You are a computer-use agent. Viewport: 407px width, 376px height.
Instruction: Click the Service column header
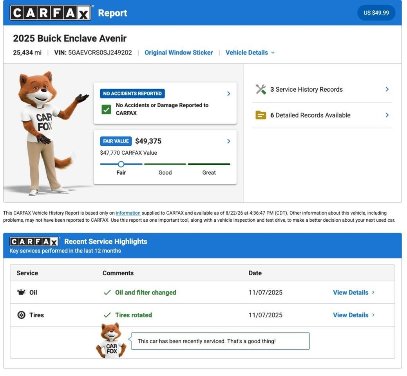click(x=27, y=273)
